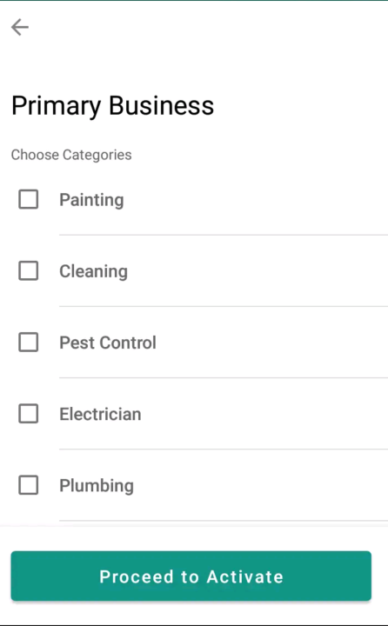
Task: Toggle the Electrician checkbox
Action: click(29, 414)
